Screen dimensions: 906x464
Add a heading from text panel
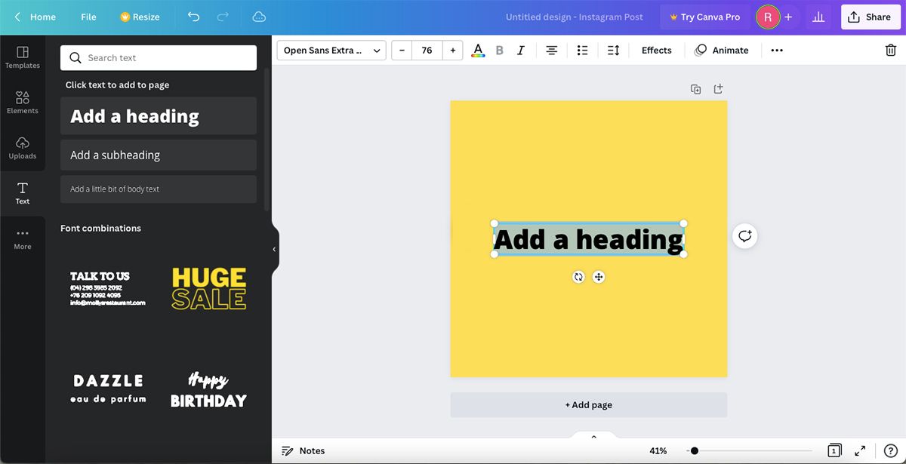(159, 116)
